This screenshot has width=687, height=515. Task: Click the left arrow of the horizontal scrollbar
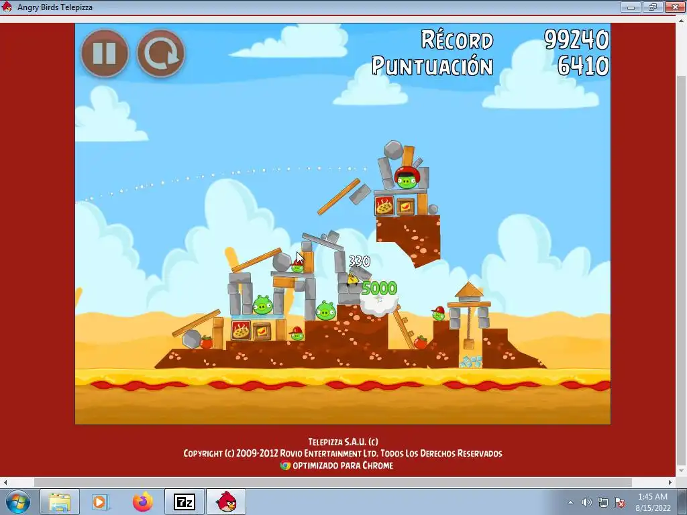pos(5,482)
